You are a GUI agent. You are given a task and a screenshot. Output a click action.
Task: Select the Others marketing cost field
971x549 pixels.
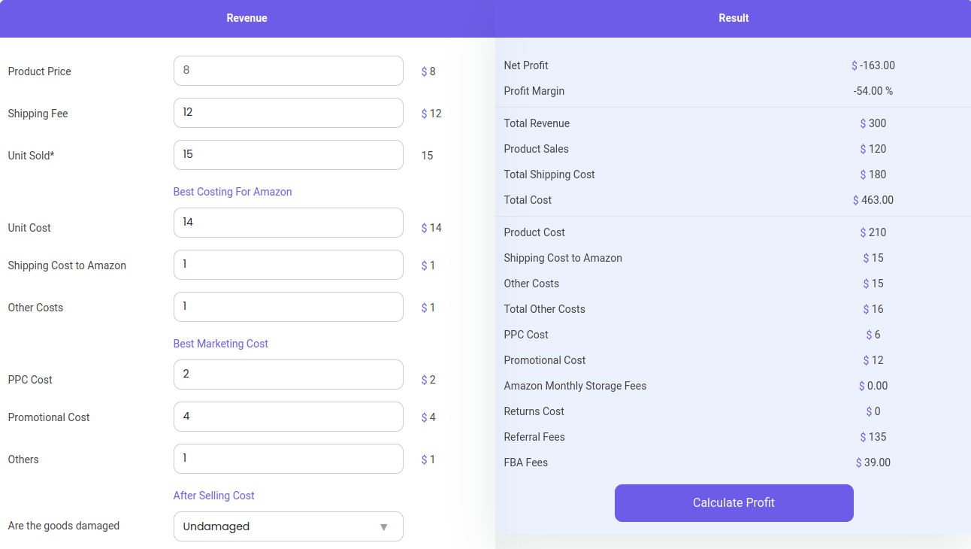coord(288,459)
